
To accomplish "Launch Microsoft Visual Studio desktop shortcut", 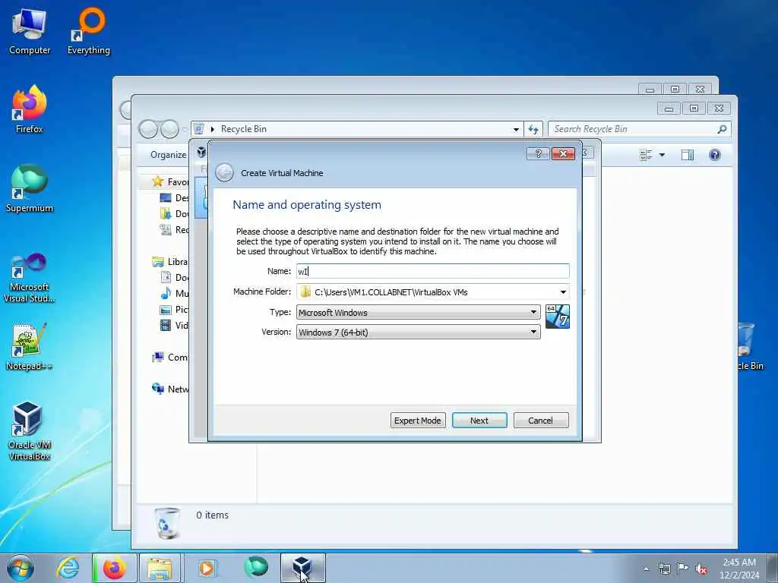I will point(30,278).
